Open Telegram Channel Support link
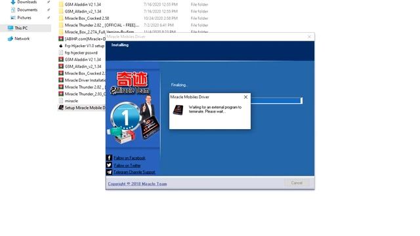The image size is (420, 236). (x=135, y=172)
